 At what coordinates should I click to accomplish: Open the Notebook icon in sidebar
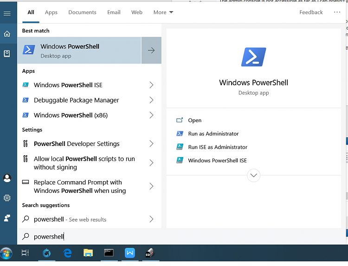7,53
